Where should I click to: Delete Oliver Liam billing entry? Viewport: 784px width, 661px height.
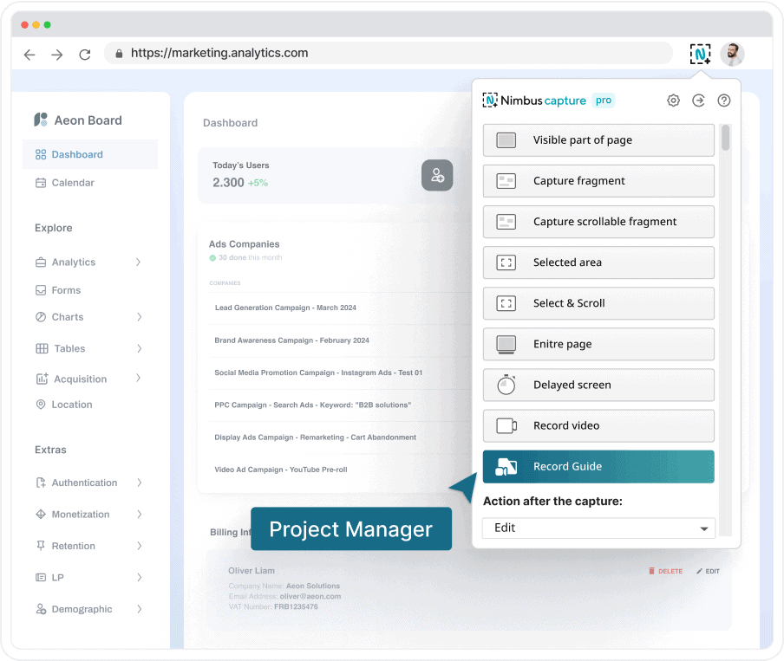[x=665, y=571]
